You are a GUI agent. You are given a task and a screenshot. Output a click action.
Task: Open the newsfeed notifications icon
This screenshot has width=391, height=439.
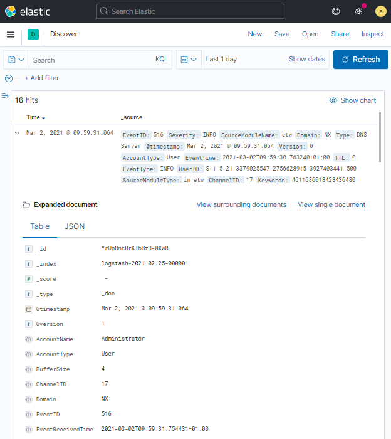click(358, 11)
